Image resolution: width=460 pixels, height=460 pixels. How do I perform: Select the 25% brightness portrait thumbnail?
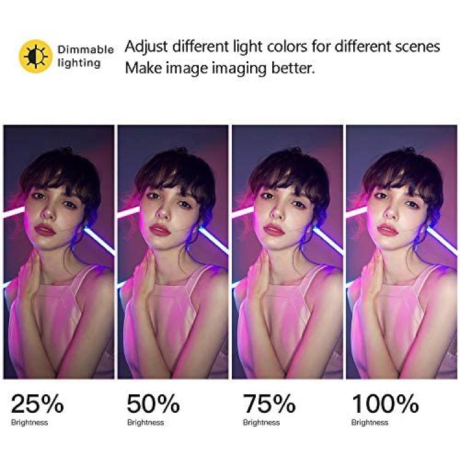[59, 251]
